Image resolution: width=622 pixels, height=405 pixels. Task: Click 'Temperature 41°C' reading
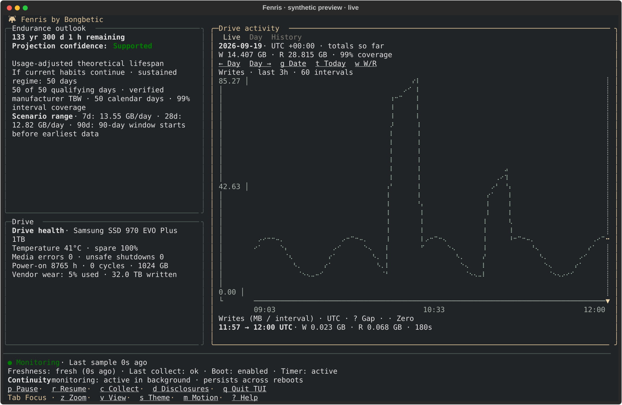click(47, 248)
